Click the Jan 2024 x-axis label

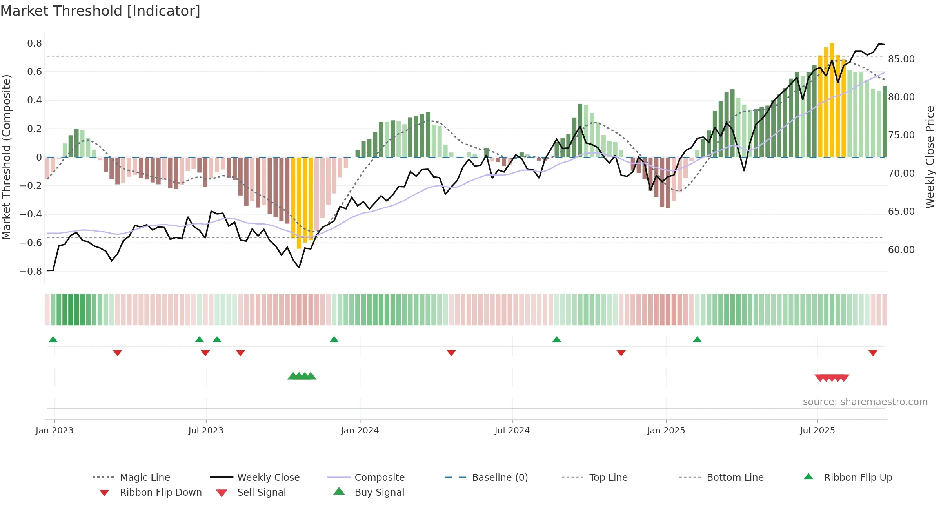360,430
